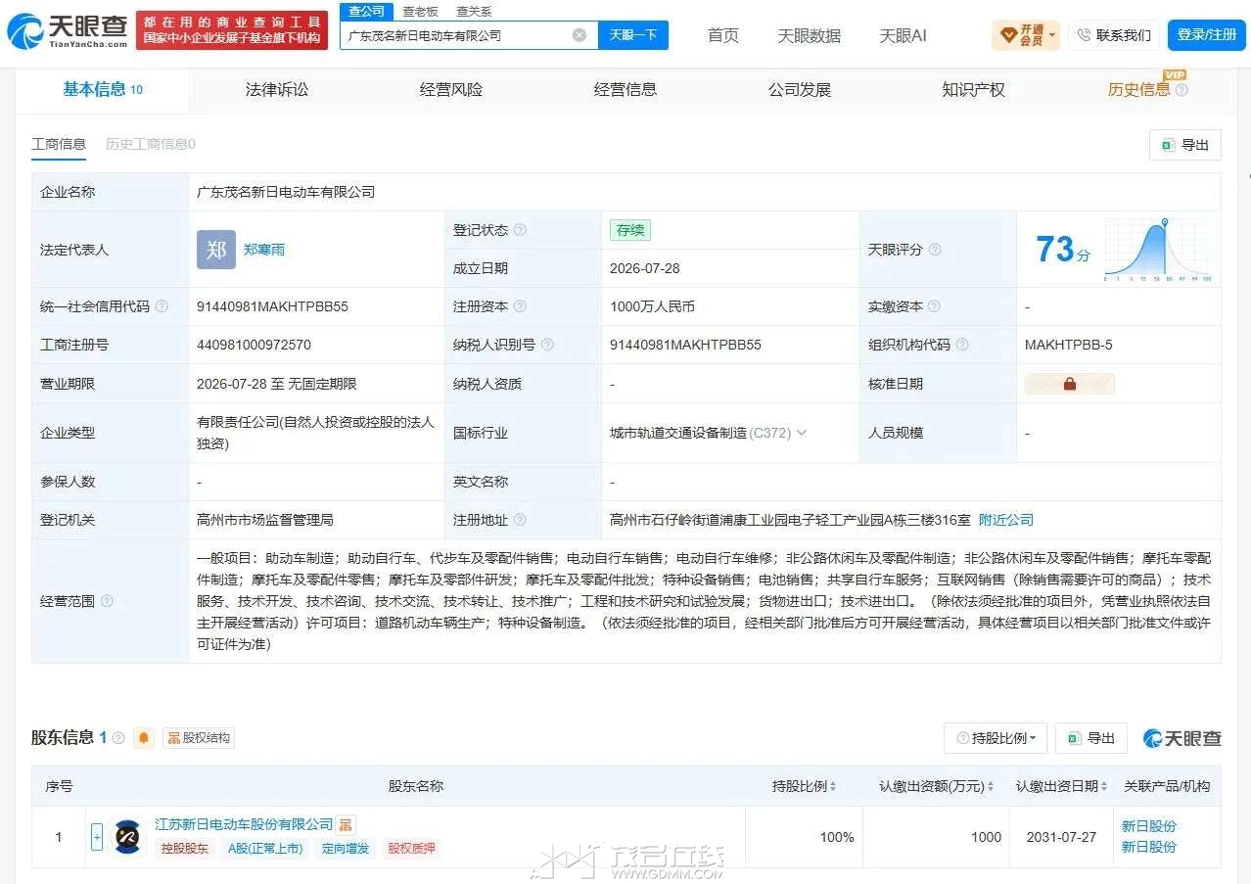Select the 历史工商信息 sub-tab
Viewport: 1251px width, 884px height.
click(x=151, y=144)
